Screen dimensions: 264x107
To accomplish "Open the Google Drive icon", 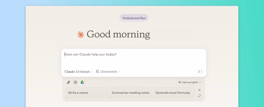I will point(82,82).
